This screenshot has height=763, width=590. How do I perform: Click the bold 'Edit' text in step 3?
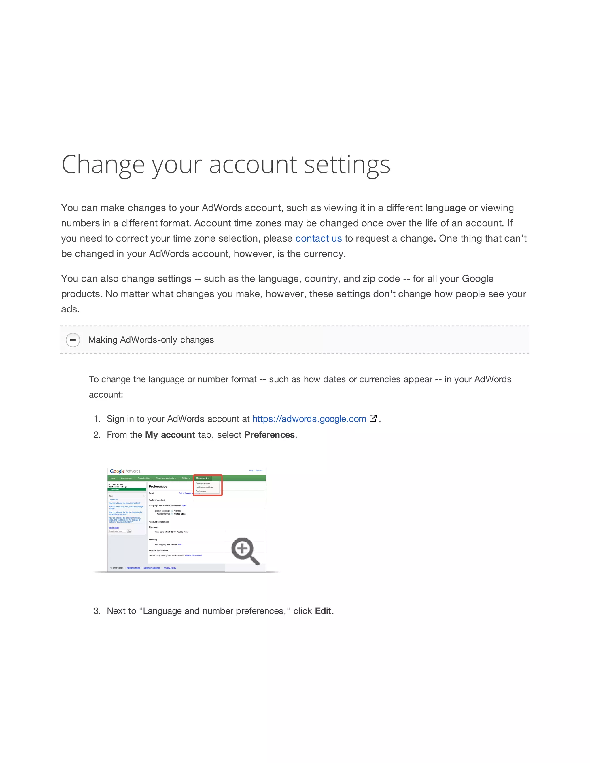[323, 611]
